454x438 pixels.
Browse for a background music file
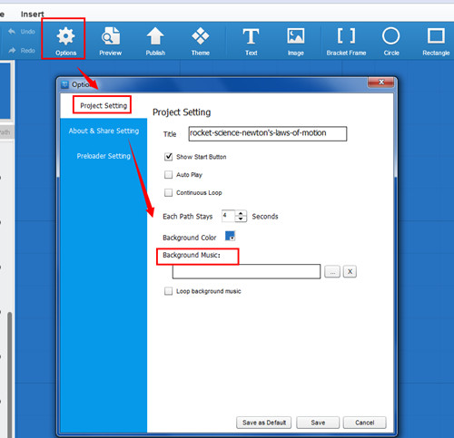(332, 272)
